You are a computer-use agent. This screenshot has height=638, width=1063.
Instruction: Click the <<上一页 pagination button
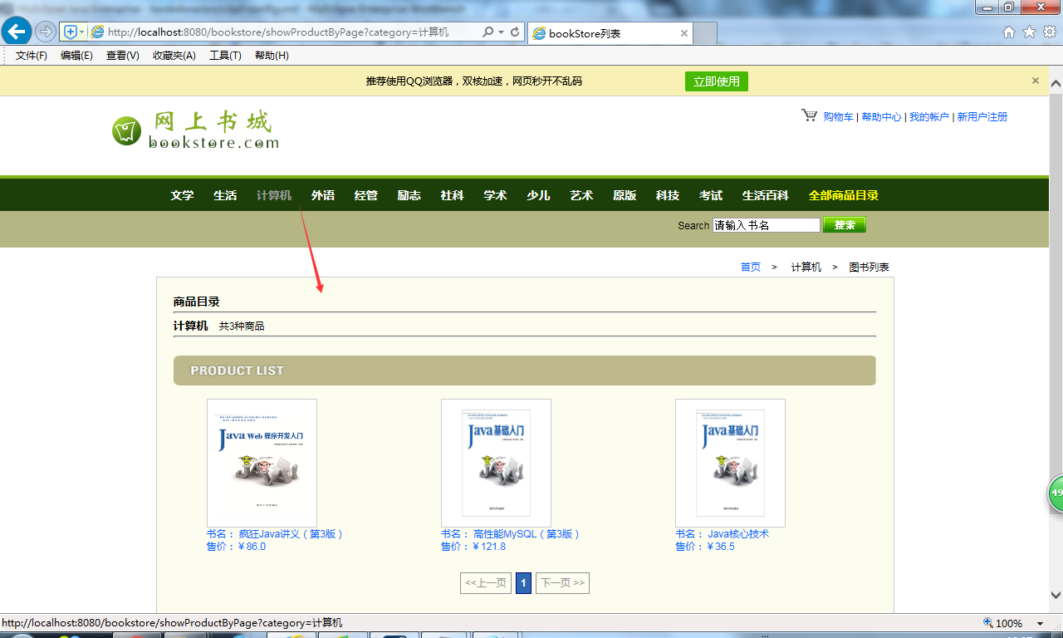tap(486, 582)
